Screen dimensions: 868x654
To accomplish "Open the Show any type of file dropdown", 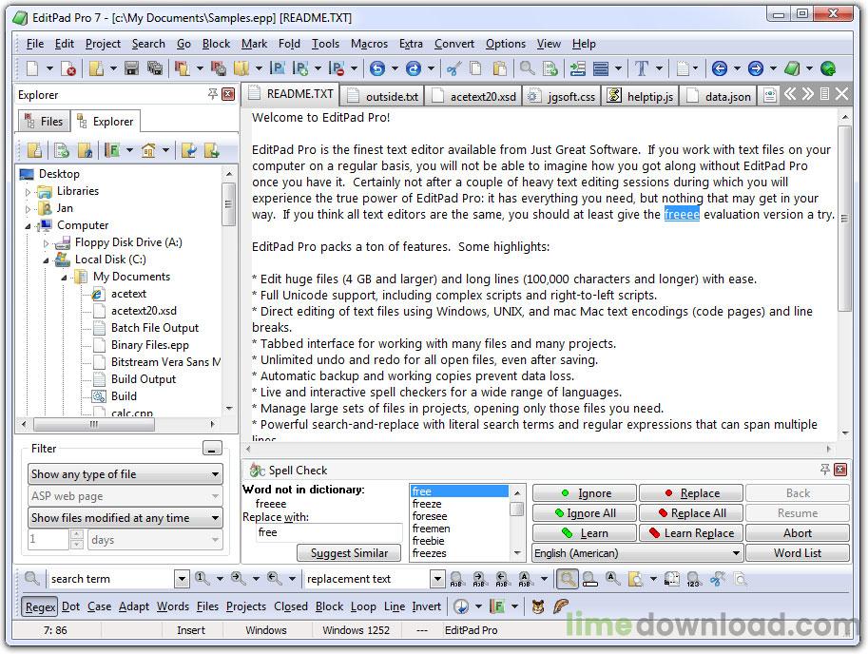I will point(125,474).
